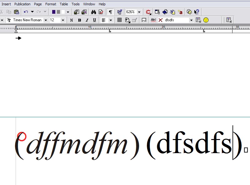Click the yellow smiley face icon

(x=206, y=20)
